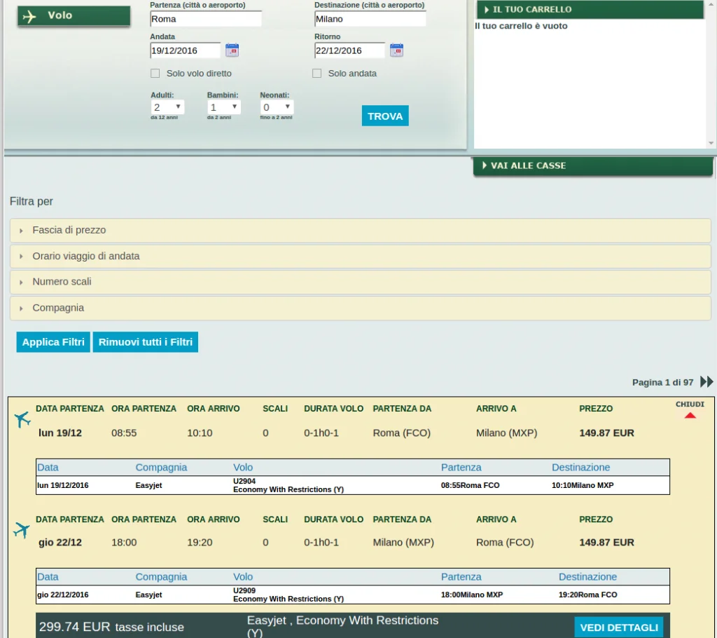Click the gio 22/12 departure date
This screenshot has height=638, width=717.
[60, 542]
